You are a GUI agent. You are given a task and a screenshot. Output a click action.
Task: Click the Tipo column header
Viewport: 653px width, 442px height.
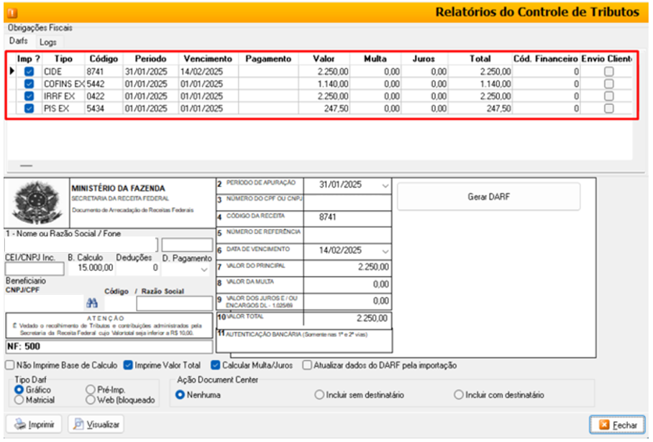click(x=63, y=59)
